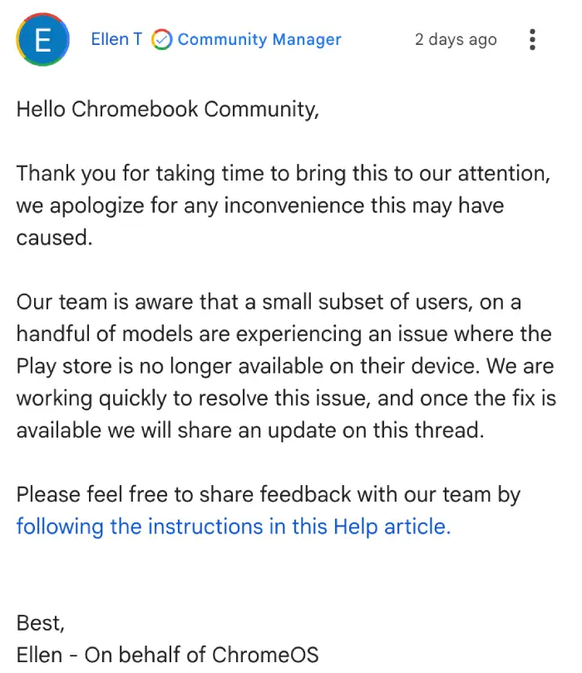Click the Community Manager role label
The height and width of the screenshot is (673, 582).
pos(259,39)
